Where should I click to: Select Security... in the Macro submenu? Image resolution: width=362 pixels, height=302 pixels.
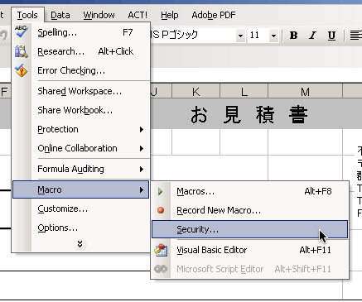pyautogui.click(x=249, y=229)
